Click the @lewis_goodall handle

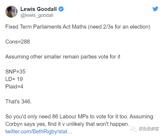tap(37, 15)
